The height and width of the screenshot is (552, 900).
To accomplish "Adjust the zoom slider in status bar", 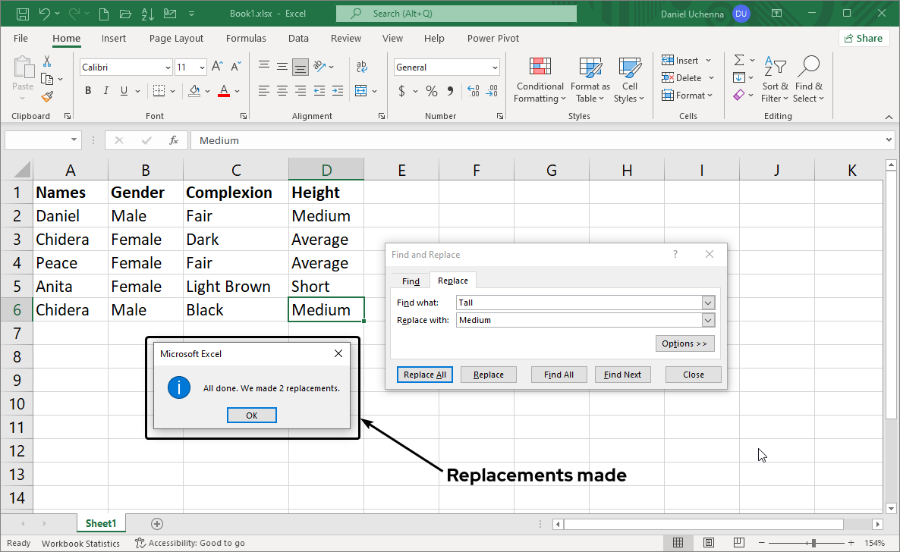I will pos(813,543).
